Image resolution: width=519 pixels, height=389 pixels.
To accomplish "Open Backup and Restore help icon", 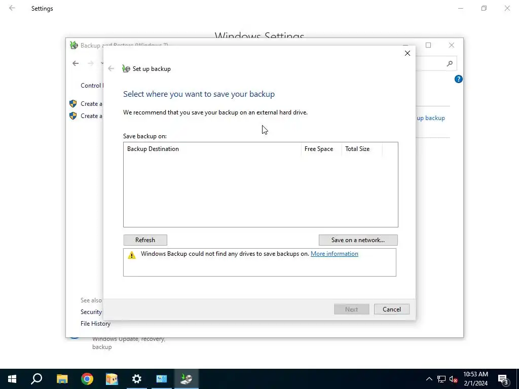I will pos(458,79).
